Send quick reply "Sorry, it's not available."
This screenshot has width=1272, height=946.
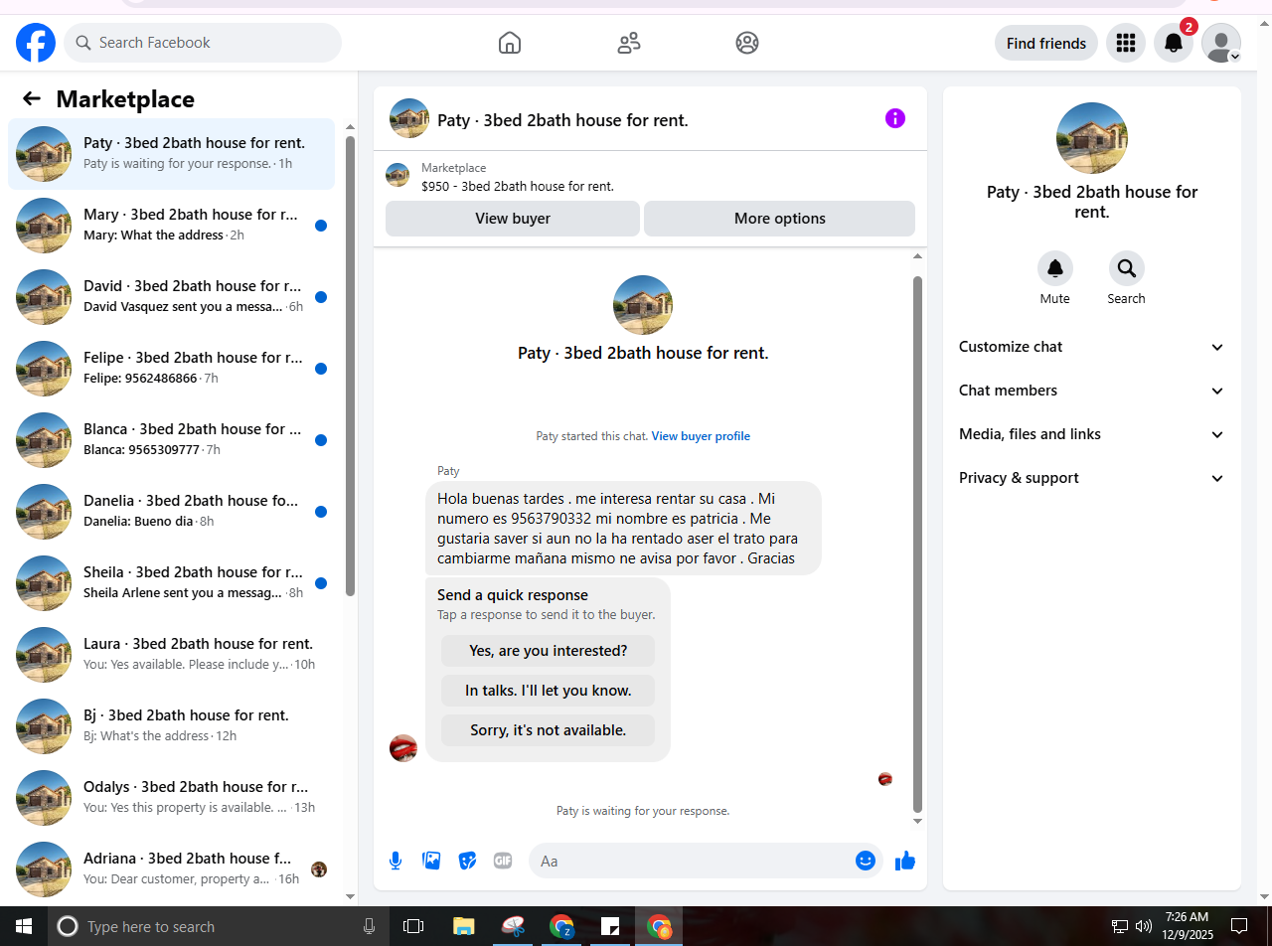[548, 730]
